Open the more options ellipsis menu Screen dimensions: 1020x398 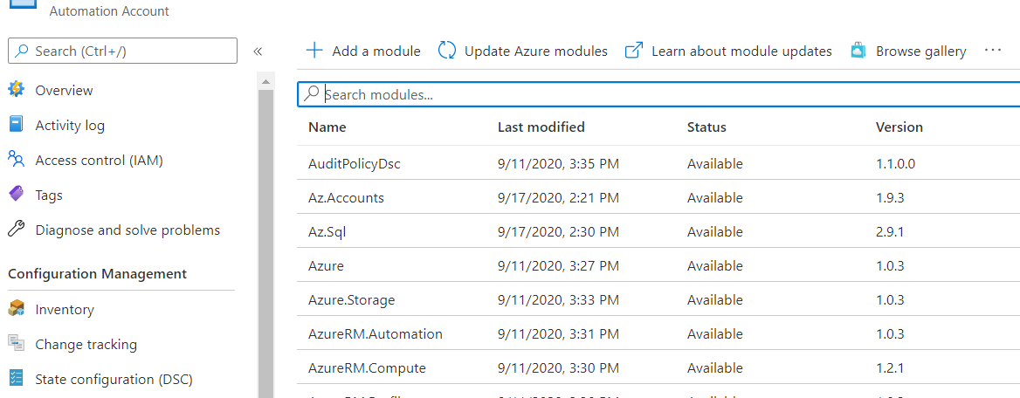coord(993,50)
